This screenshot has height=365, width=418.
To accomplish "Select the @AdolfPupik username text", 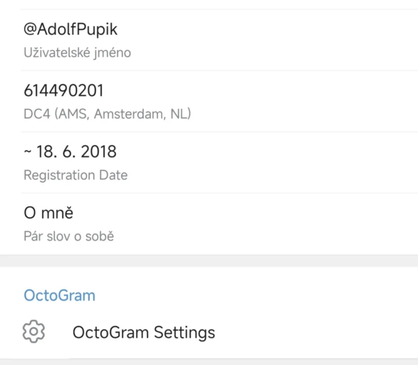I will tap(71, 30).
